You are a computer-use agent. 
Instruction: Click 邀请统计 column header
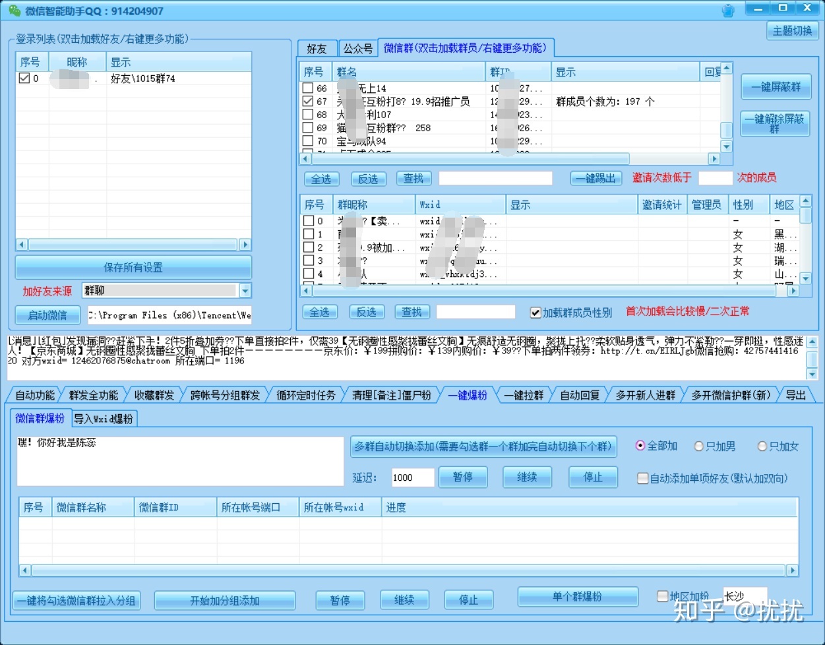click(662, 205)
